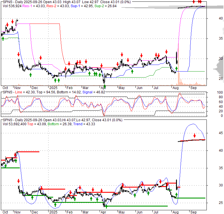This screenshot has height=214, width=224.
Task: Click the green buy arrow at August low, bottom chart
Action: point(176,194)
